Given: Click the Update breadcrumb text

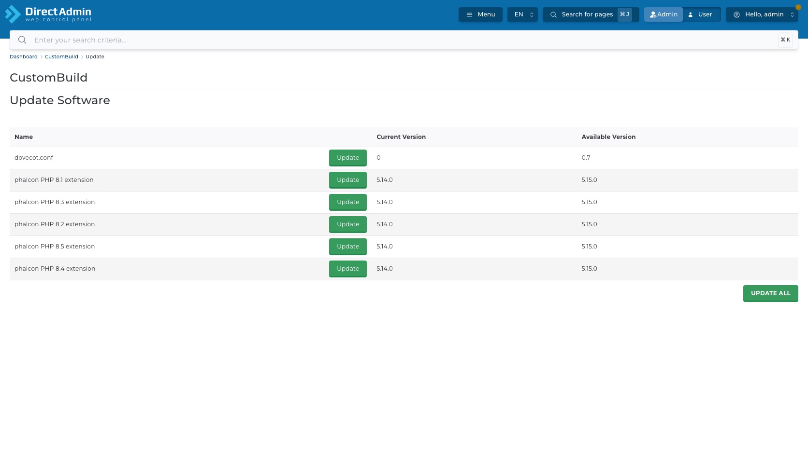Looking at the screenshot, I should coord(95,57).
